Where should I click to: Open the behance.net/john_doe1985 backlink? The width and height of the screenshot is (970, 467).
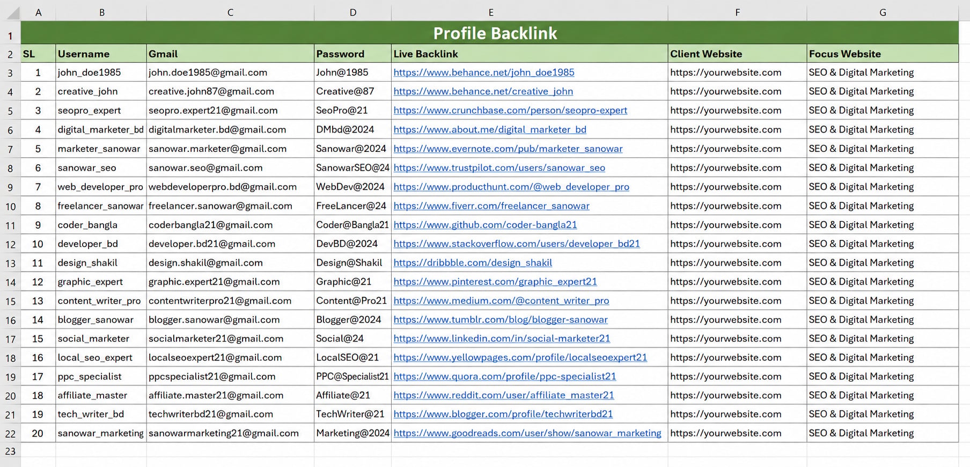coord(483,72)
